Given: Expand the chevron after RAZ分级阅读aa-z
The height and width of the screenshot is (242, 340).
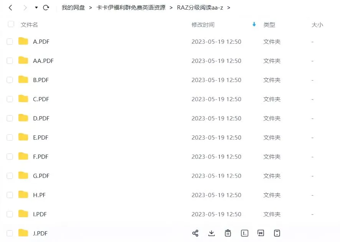Looking at the screenshot, I should tap(229, 8).
